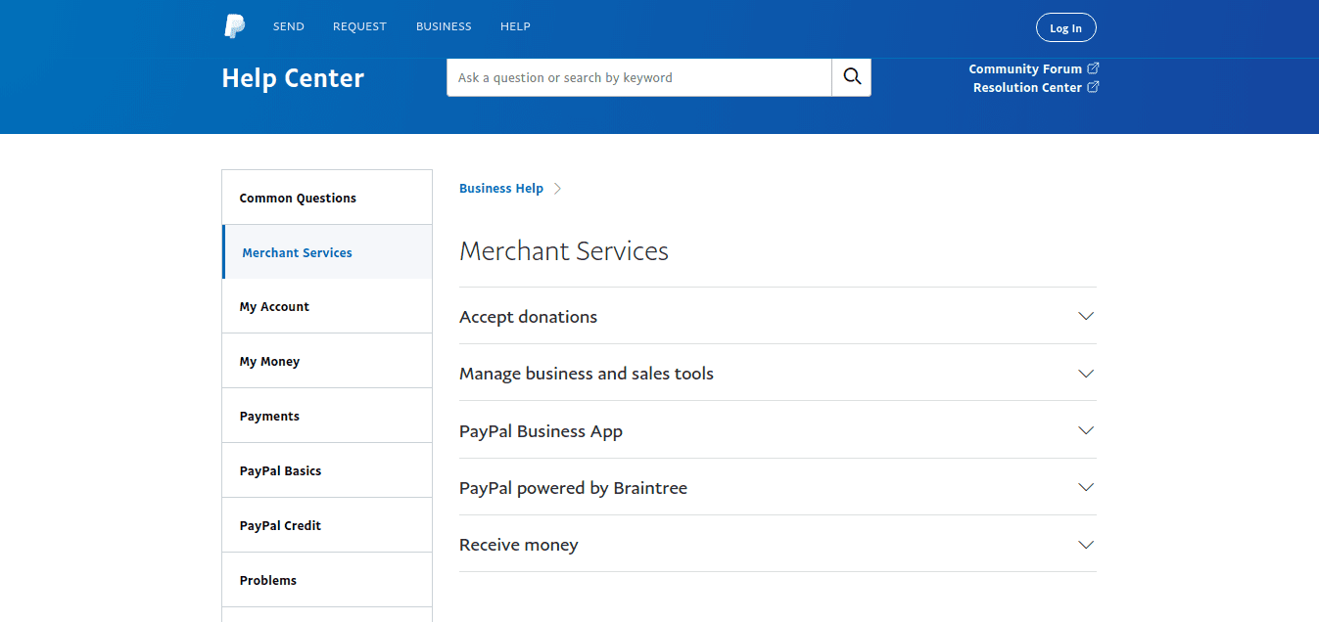Click the magnifying glass search icon
1319x622 pixels.
click(x=851, y=77)
